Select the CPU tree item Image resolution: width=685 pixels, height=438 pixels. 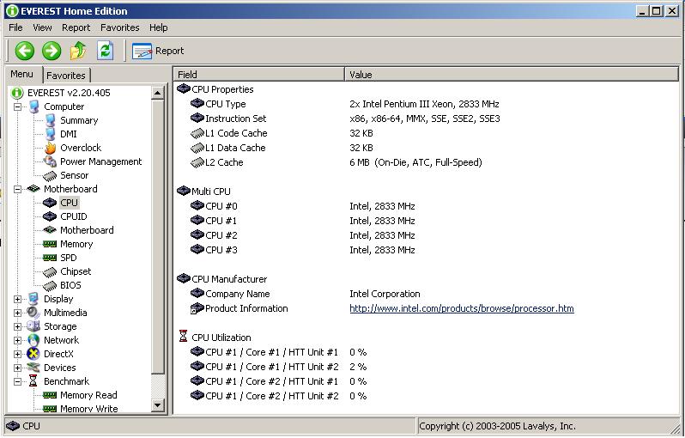(x=70, y=203)
